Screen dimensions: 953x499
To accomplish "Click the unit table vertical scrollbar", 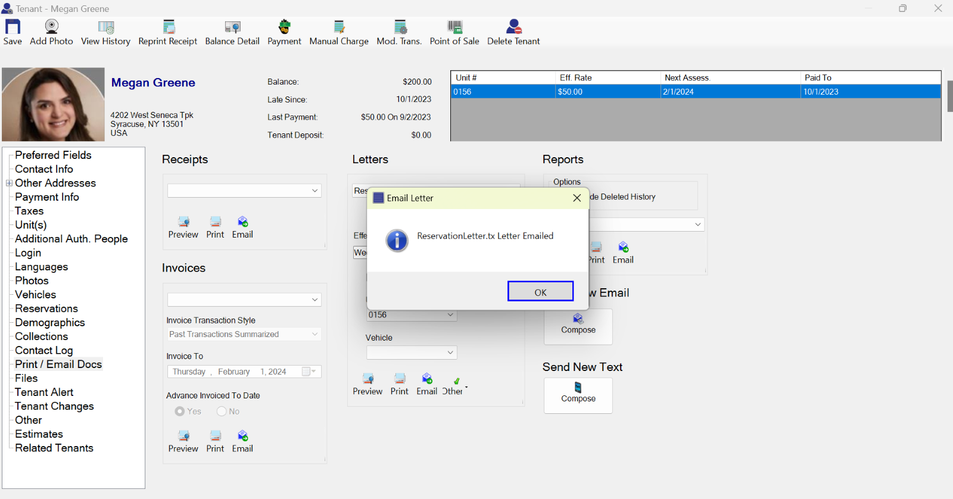I will pos(949,95).
